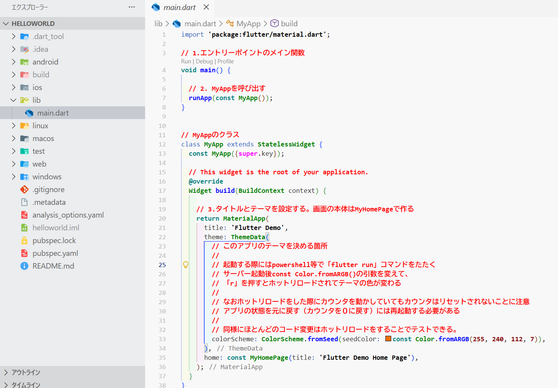This screenshot has height=388, width=558.
Task: Click the .idea folder icon
Action: click(x=24, y=49)
